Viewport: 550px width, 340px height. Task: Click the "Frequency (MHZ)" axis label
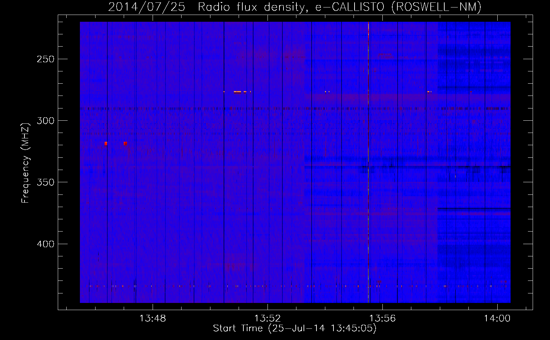[x=25, y=163]
